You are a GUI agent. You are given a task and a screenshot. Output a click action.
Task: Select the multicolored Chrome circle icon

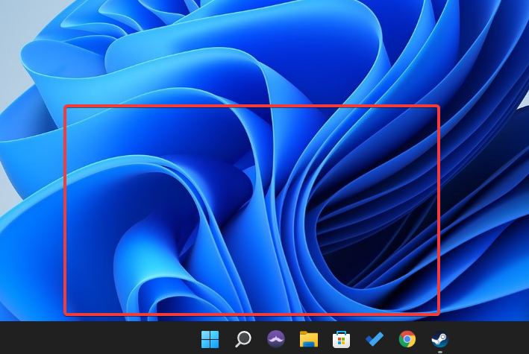point(407,339)
